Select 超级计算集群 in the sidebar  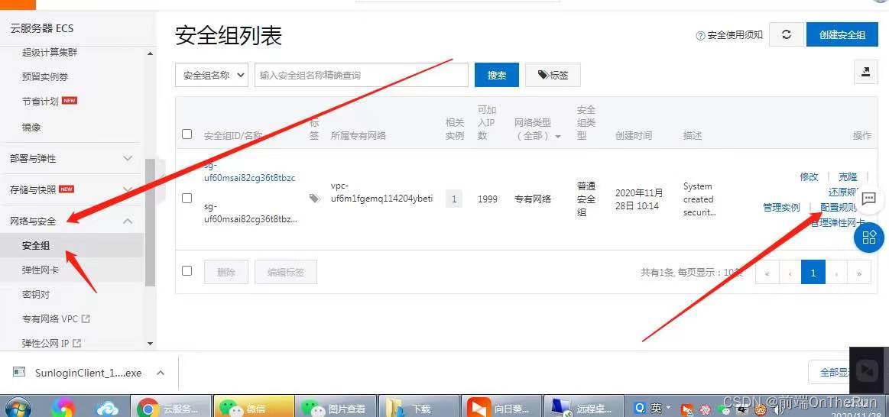(x=50, y=53)
